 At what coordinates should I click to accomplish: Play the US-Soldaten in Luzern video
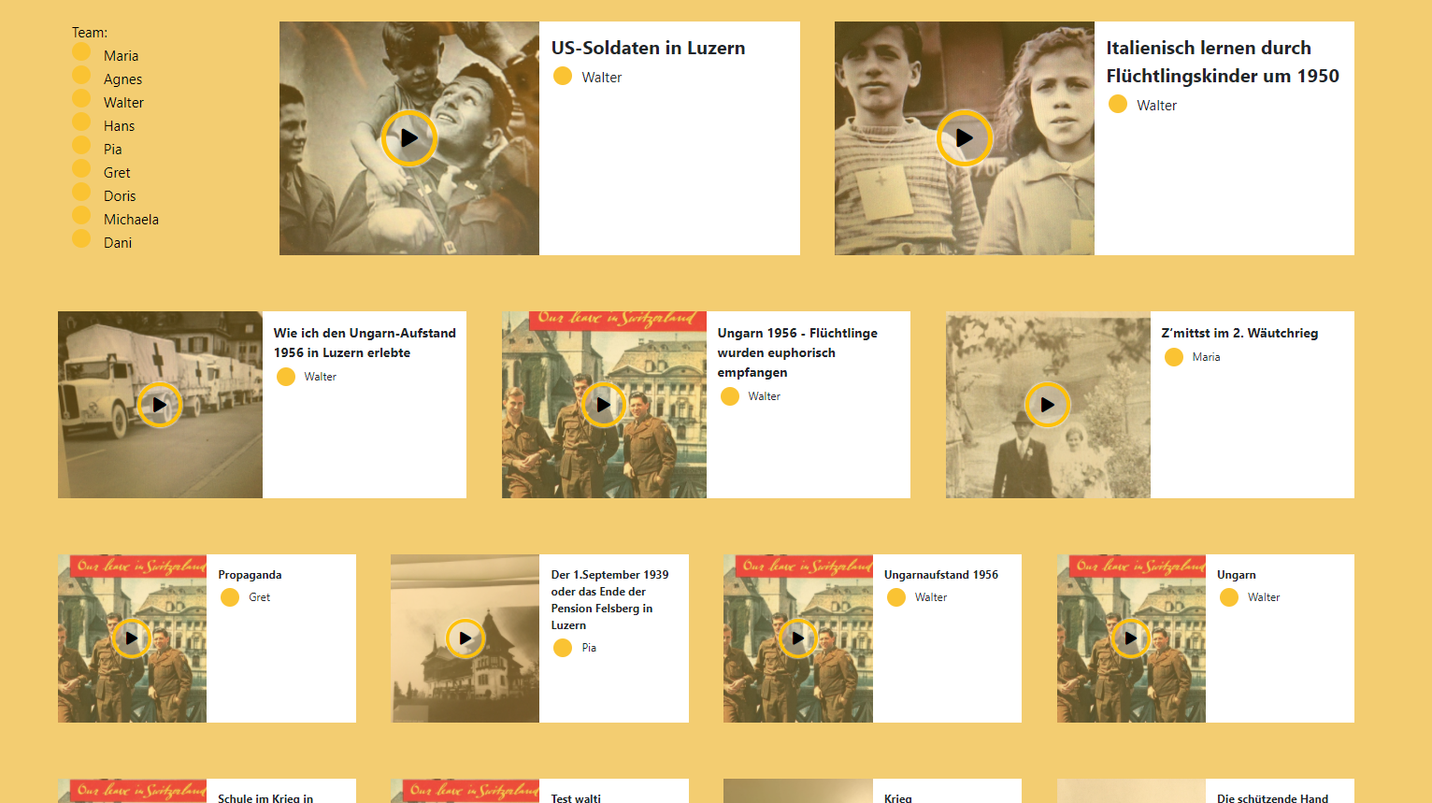(408, 138)
